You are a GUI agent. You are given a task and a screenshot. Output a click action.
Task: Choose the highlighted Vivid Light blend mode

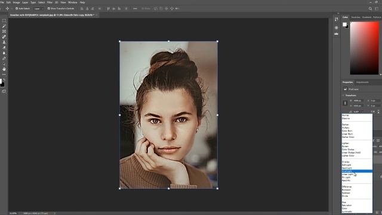click(x=357, y=171)
